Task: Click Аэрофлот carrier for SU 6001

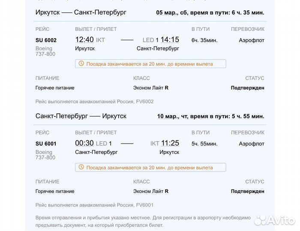Action: (x=252, y=144)
